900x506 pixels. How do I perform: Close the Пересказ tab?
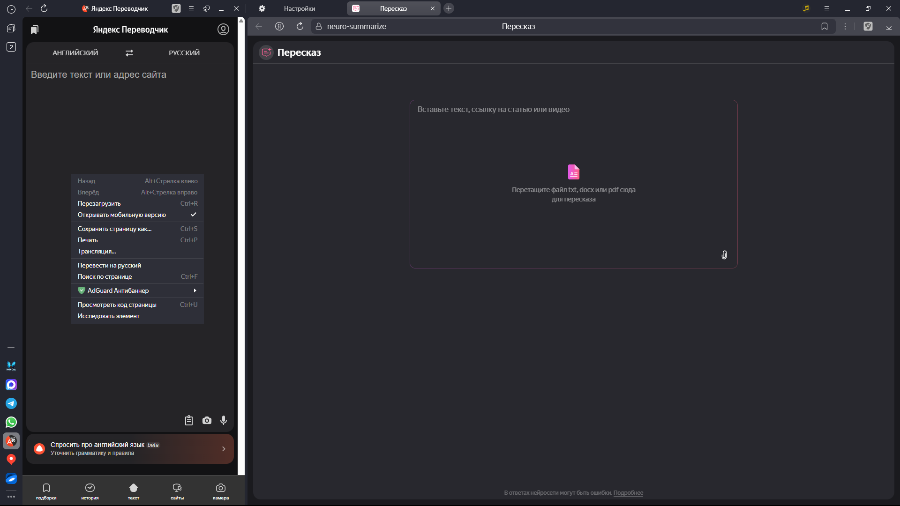tap(433, 8)
